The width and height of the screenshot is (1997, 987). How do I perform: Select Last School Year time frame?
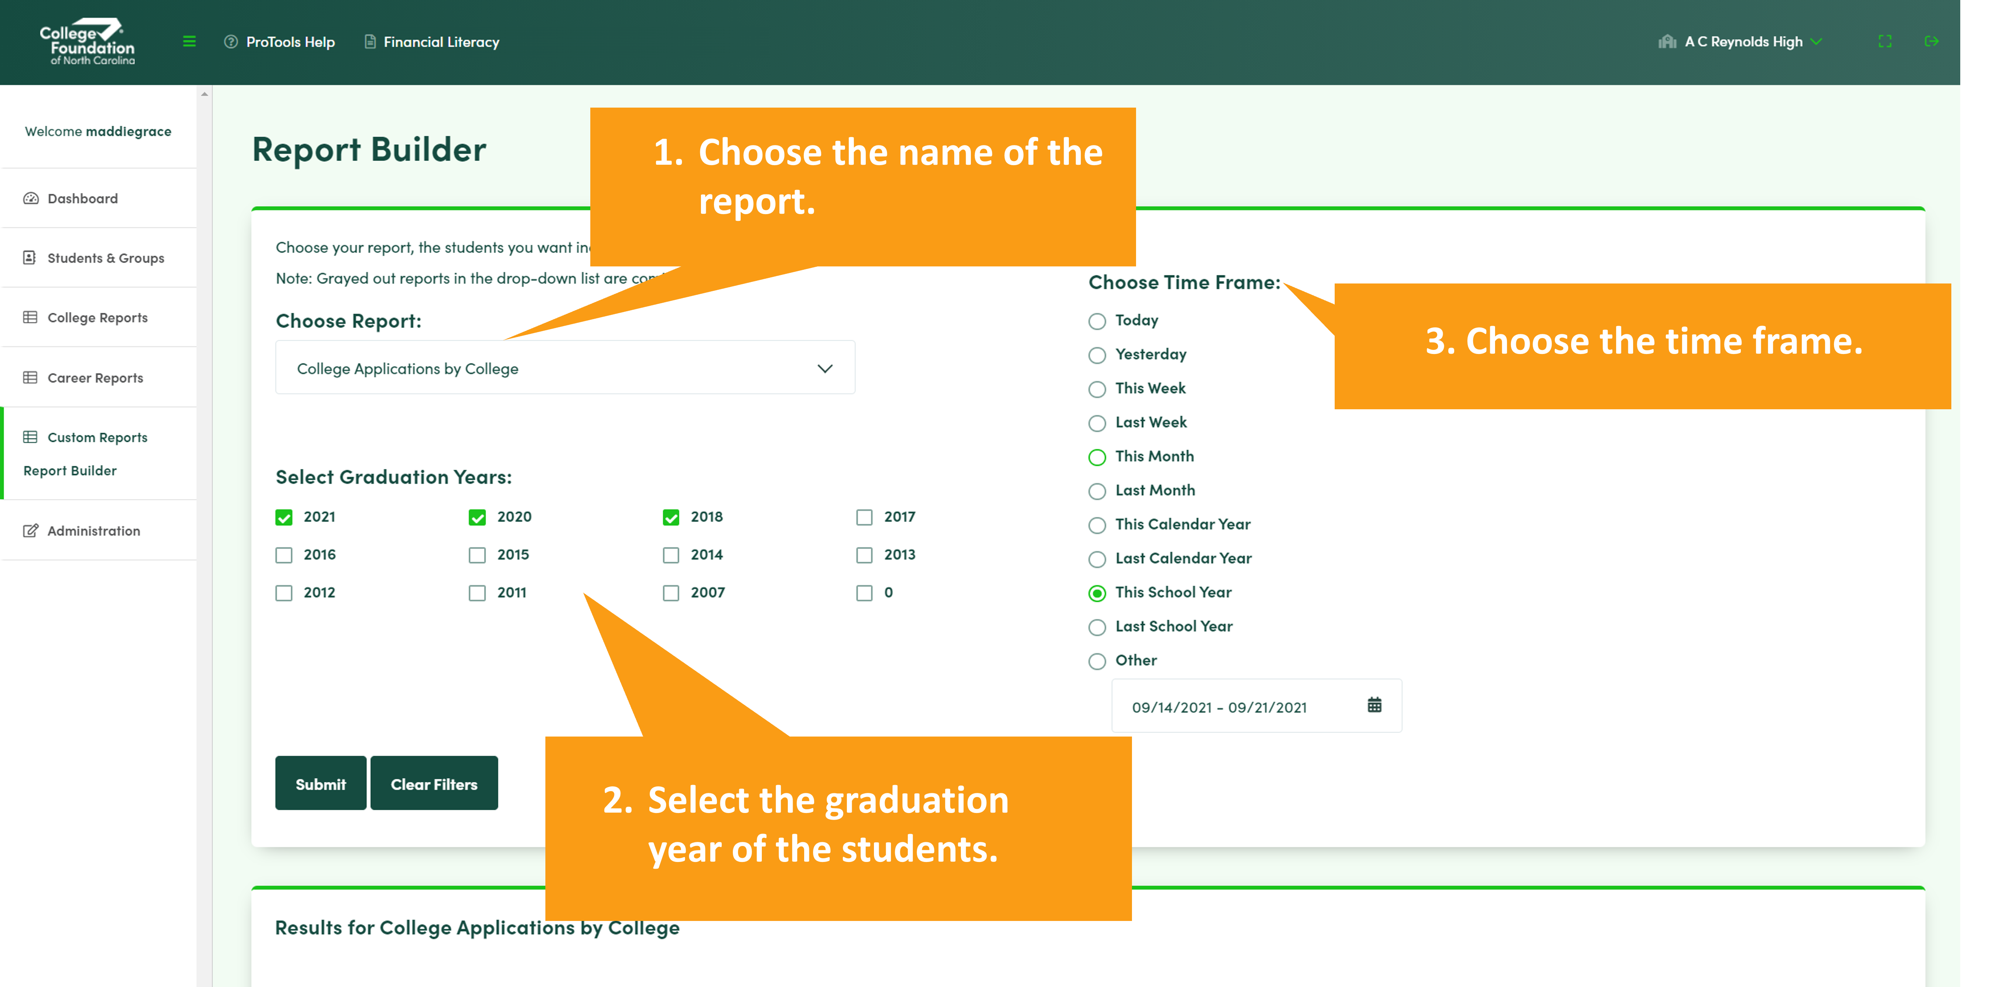point(1097,628)
